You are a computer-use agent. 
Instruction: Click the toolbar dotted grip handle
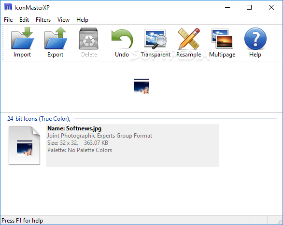click(3, 43)
